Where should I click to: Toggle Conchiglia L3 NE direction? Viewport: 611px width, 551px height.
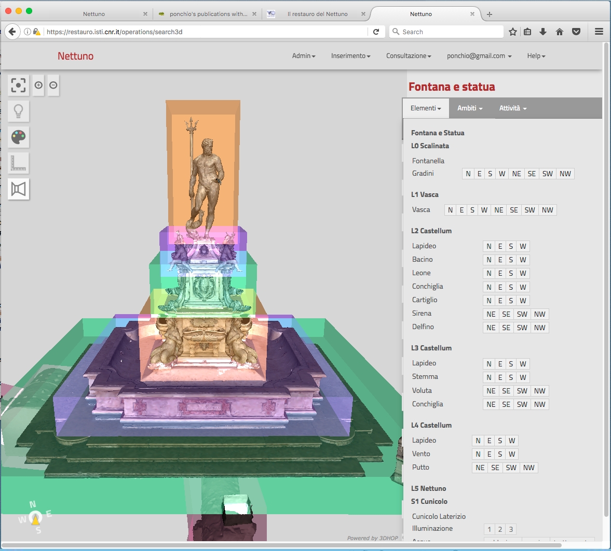[x=491, y=405]
